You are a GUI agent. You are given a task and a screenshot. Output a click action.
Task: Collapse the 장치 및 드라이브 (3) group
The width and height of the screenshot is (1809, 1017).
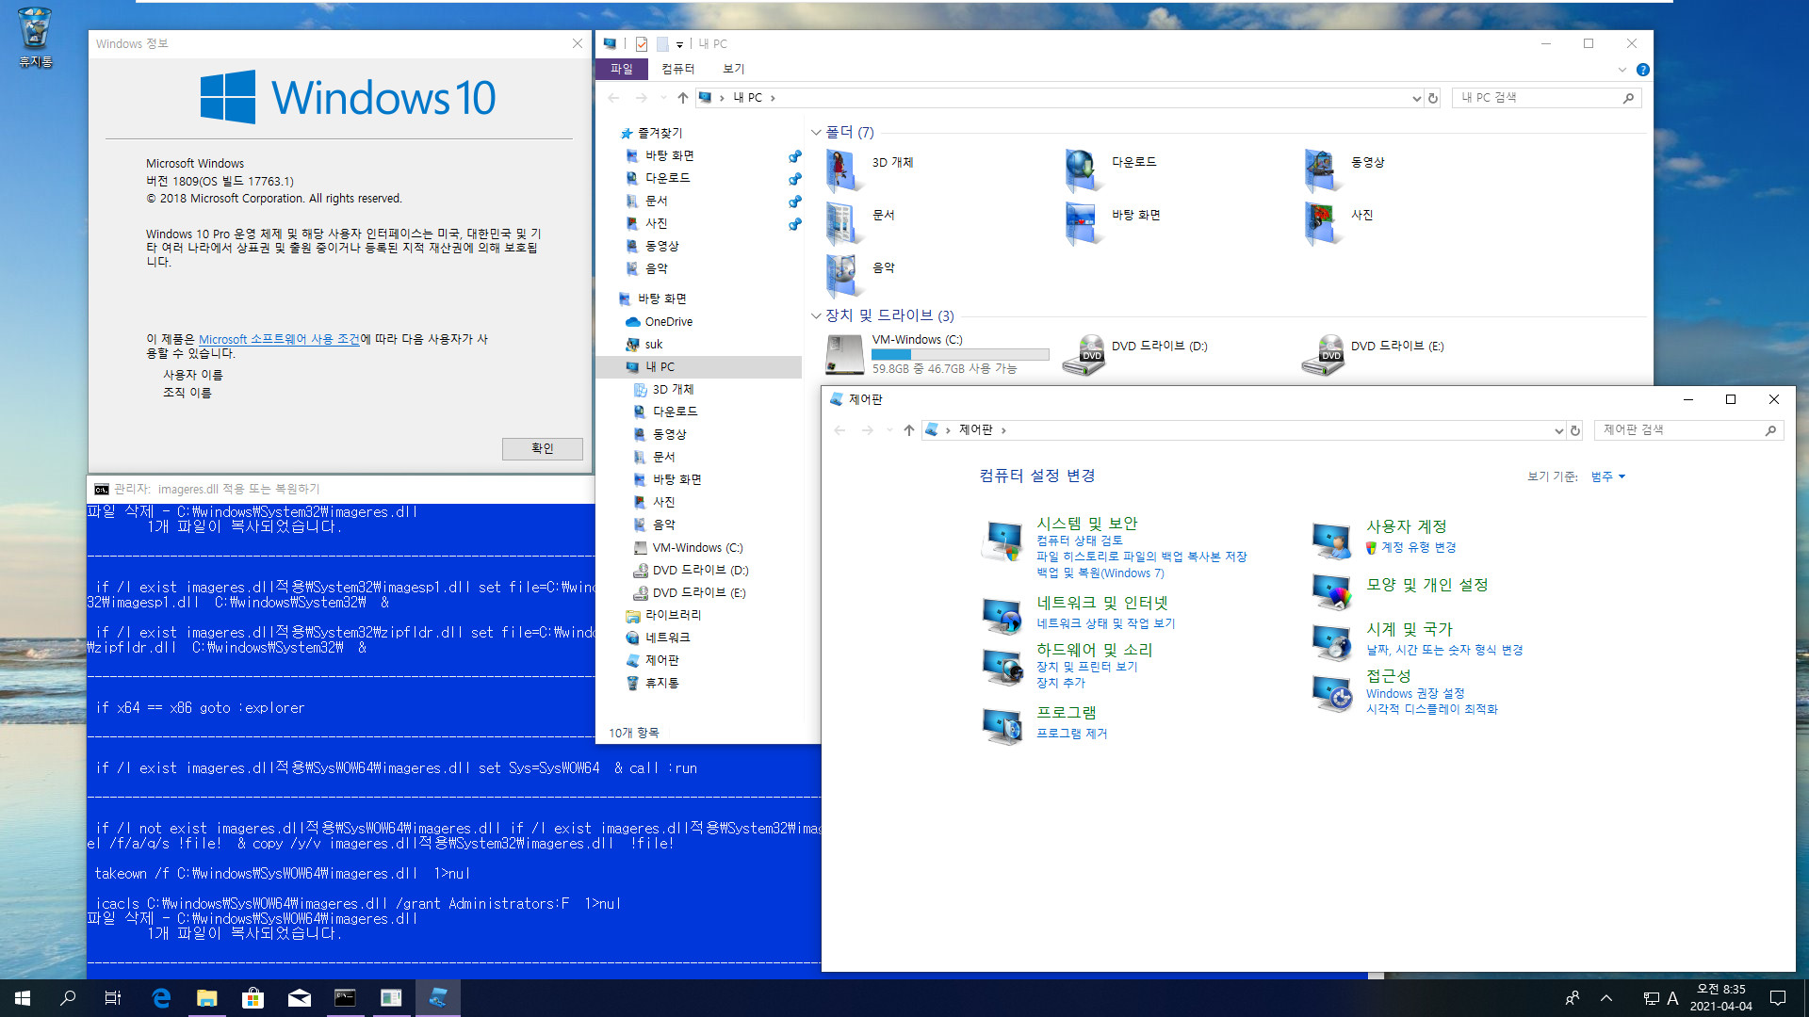click(816, 315)
